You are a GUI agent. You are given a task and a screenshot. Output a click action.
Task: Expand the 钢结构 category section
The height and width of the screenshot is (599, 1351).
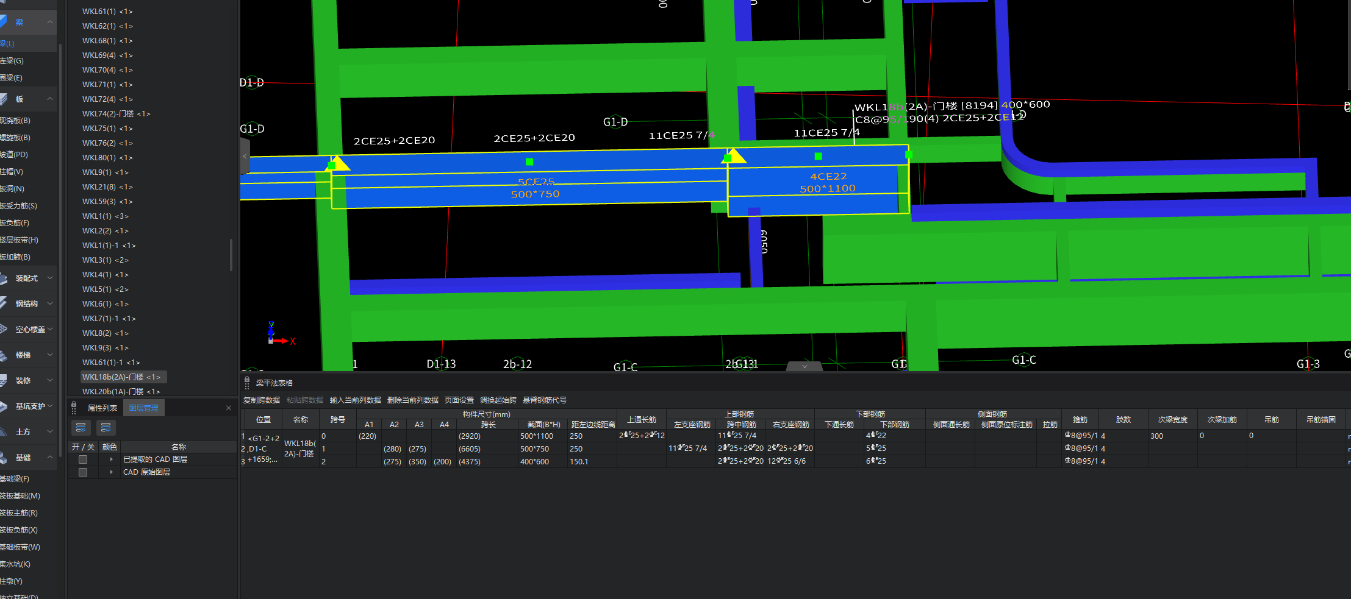click(x=50, y=303)
